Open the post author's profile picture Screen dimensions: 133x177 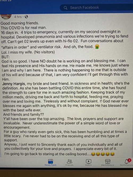pyautogui.click(x=6, y=17)
